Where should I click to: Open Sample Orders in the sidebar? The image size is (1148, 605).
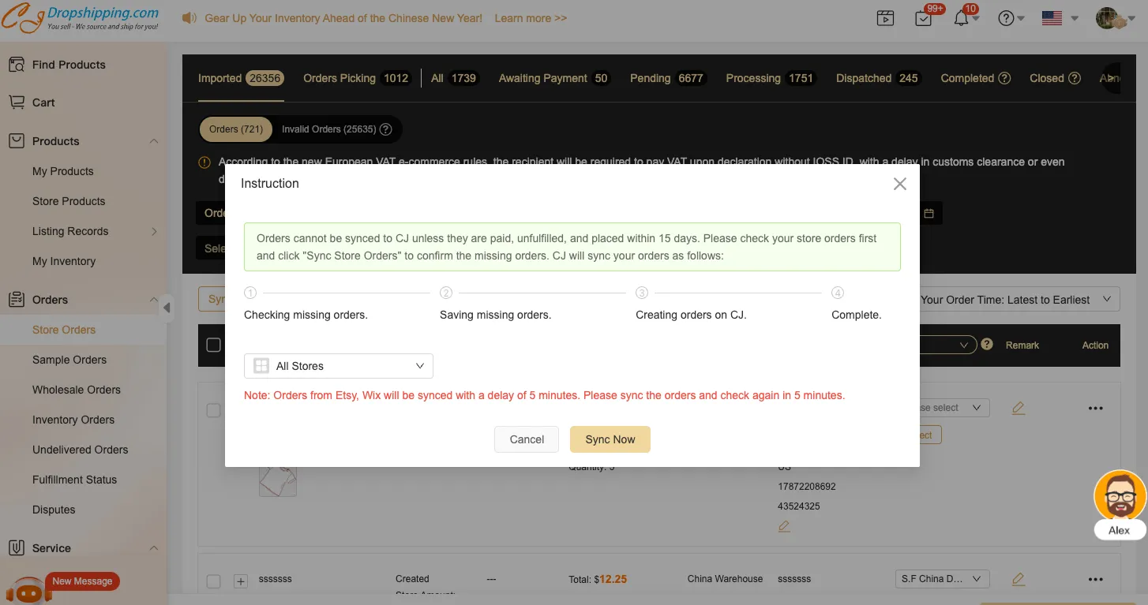(69, 360)
